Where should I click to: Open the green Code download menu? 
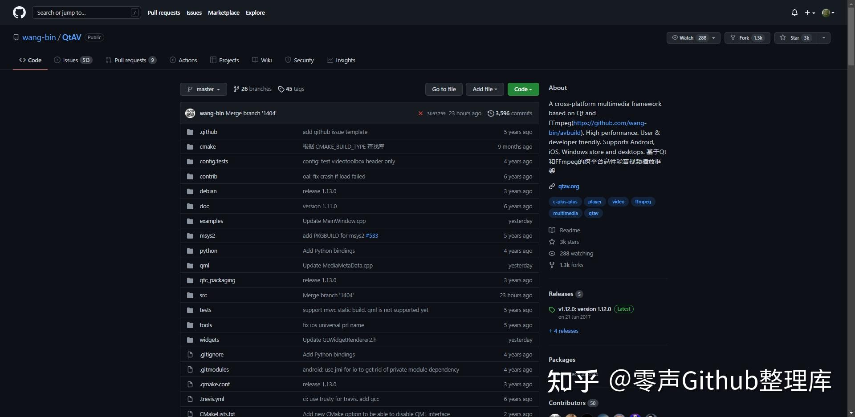[523, 89]
